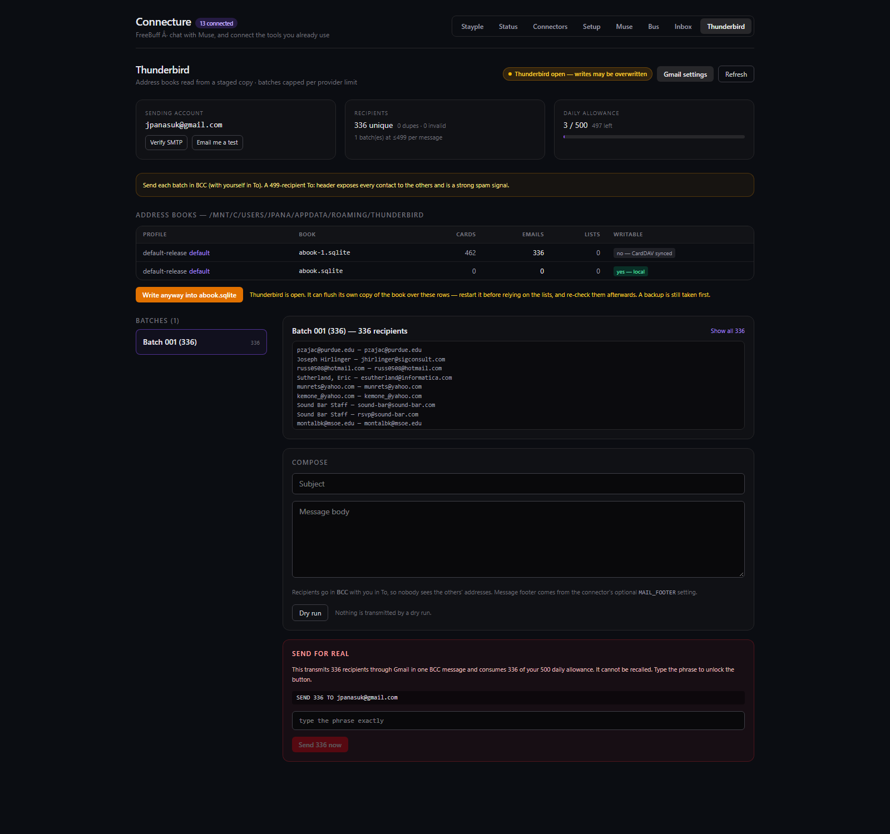Click default link in abook.sqlite row
The height and width of the screenshot is (834, 890).
pyautogui.click(x=199, y=271)
